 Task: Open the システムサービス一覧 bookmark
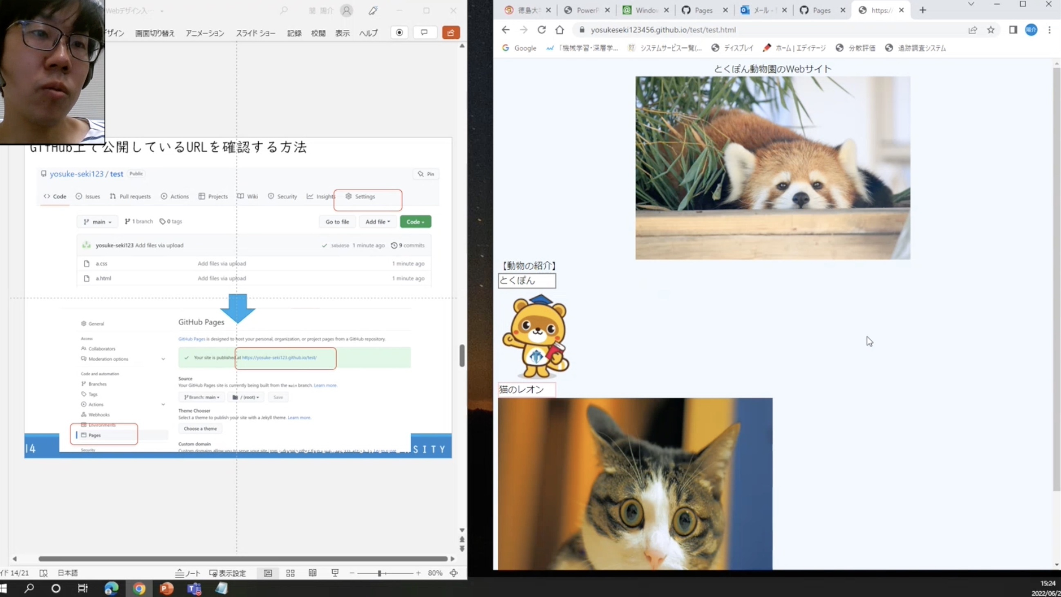point(665,48)
